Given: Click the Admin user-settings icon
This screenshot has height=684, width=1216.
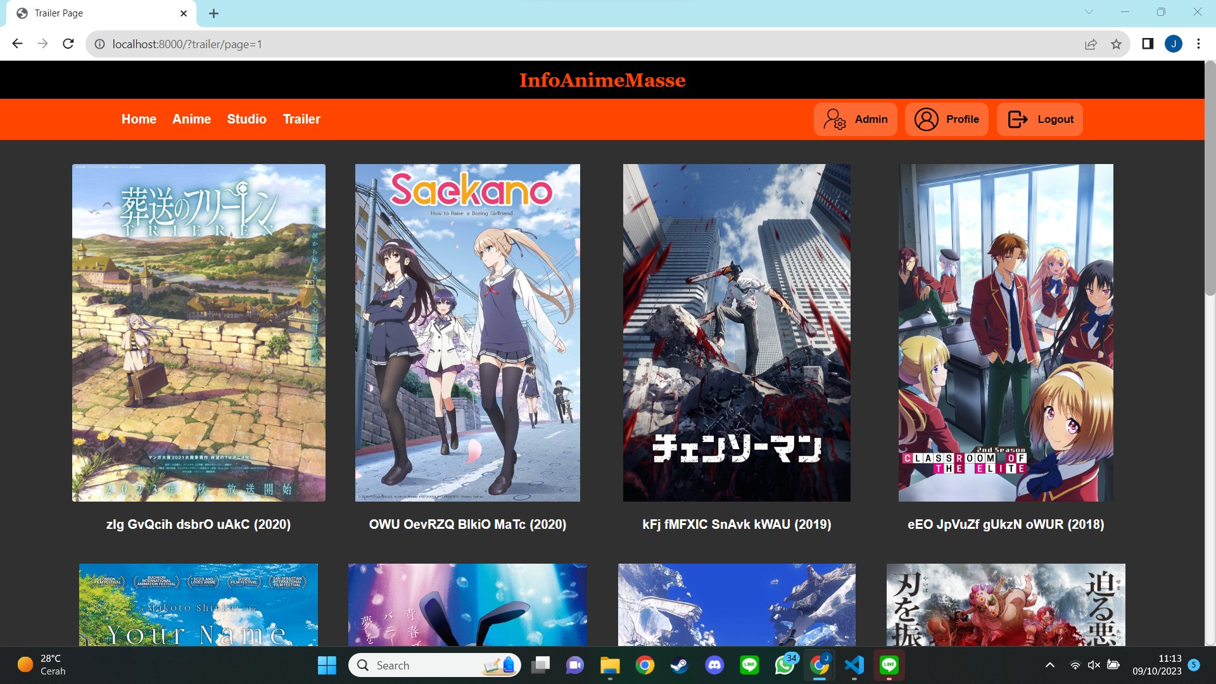Looking at the screenshot, I should [835, 119].
